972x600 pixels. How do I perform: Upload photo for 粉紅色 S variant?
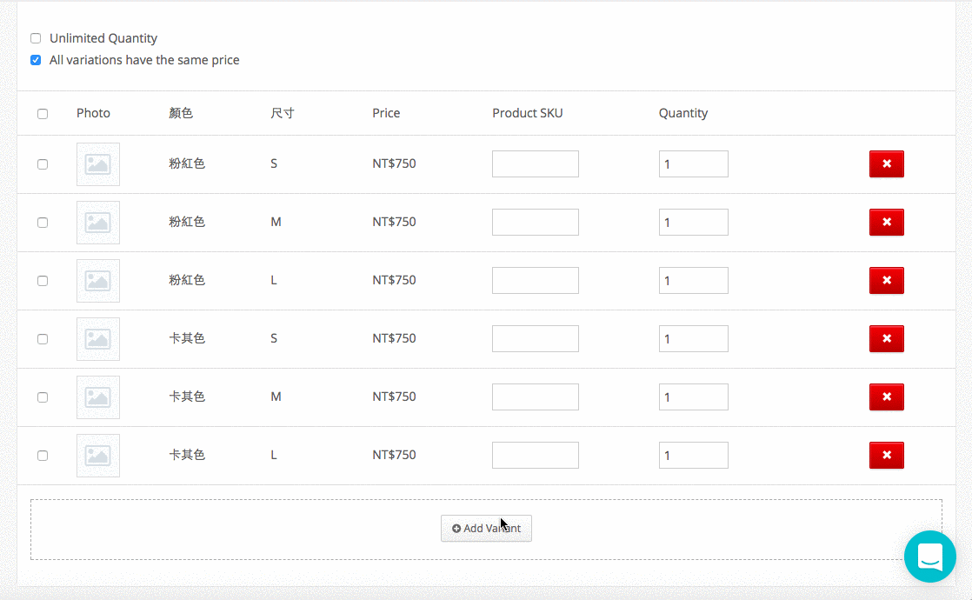coord(98,164)
